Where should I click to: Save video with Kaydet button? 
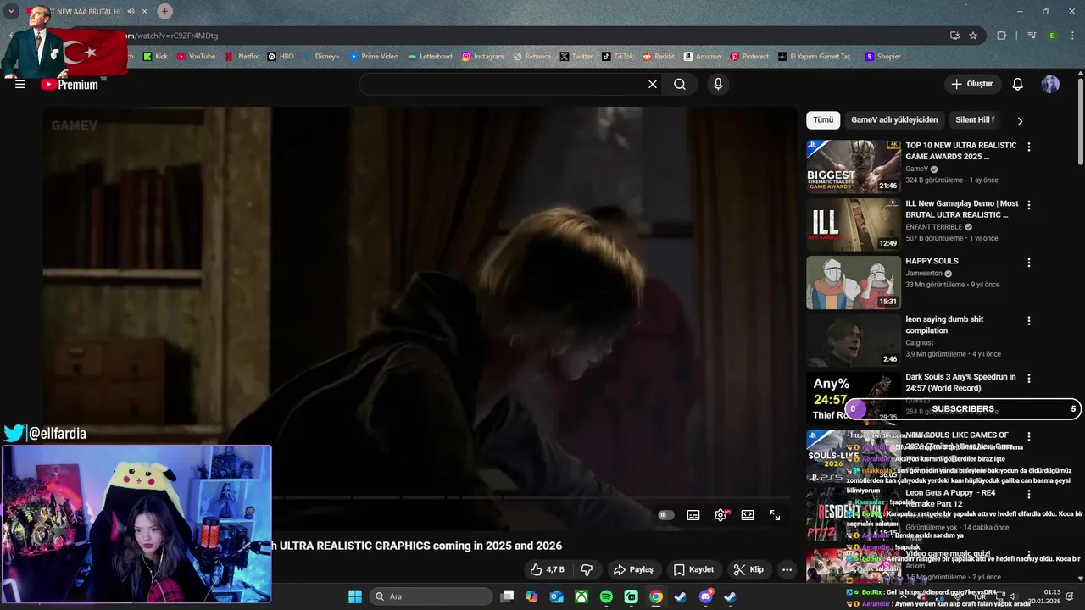pos(693,569)
